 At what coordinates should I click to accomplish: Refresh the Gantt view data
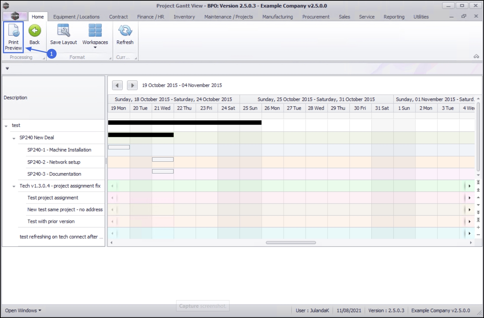[125, 35]
